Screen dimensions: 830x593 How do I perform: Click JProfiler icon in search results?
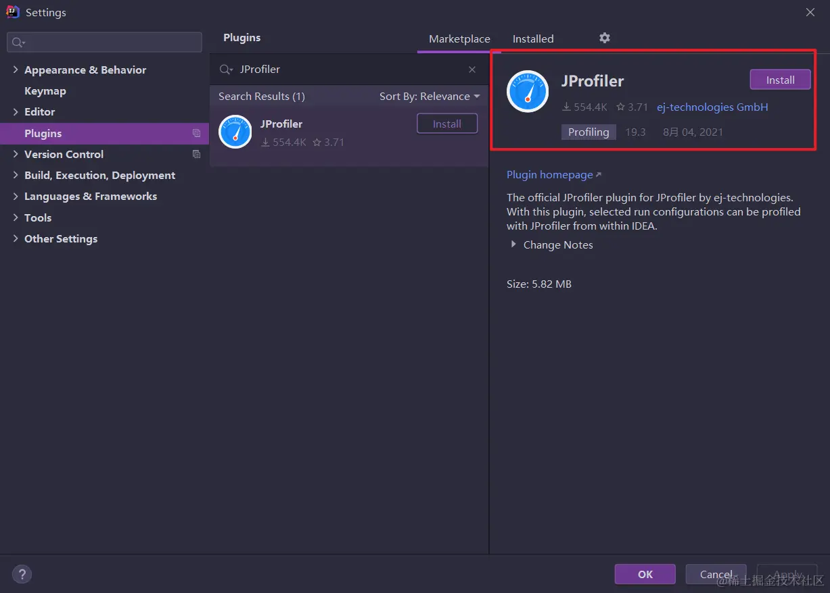[x=235, y=132]
